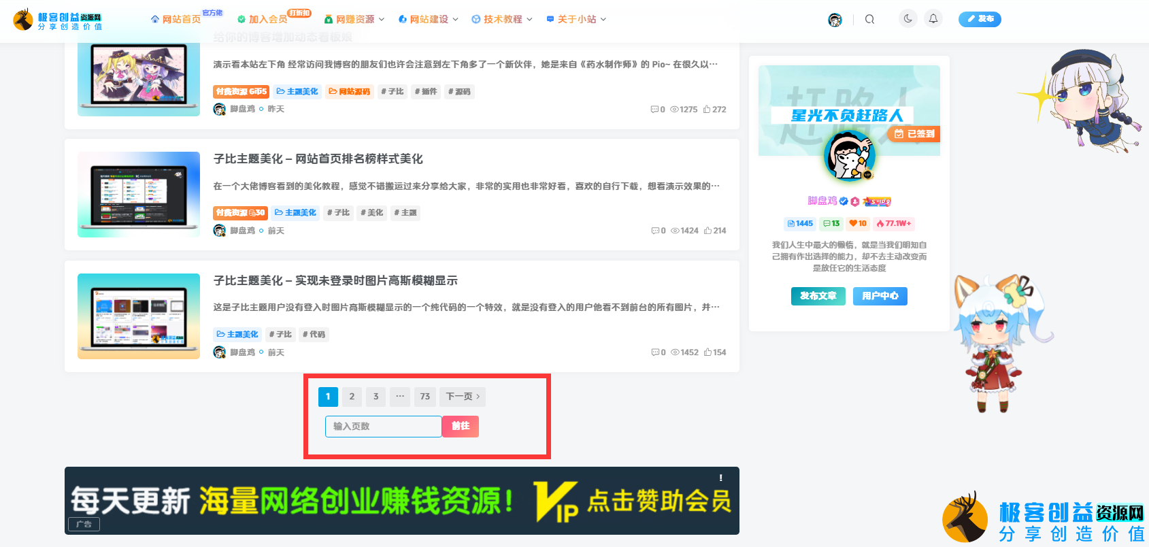Click the 付费资源 6币5 orange tag

(241, 91)
